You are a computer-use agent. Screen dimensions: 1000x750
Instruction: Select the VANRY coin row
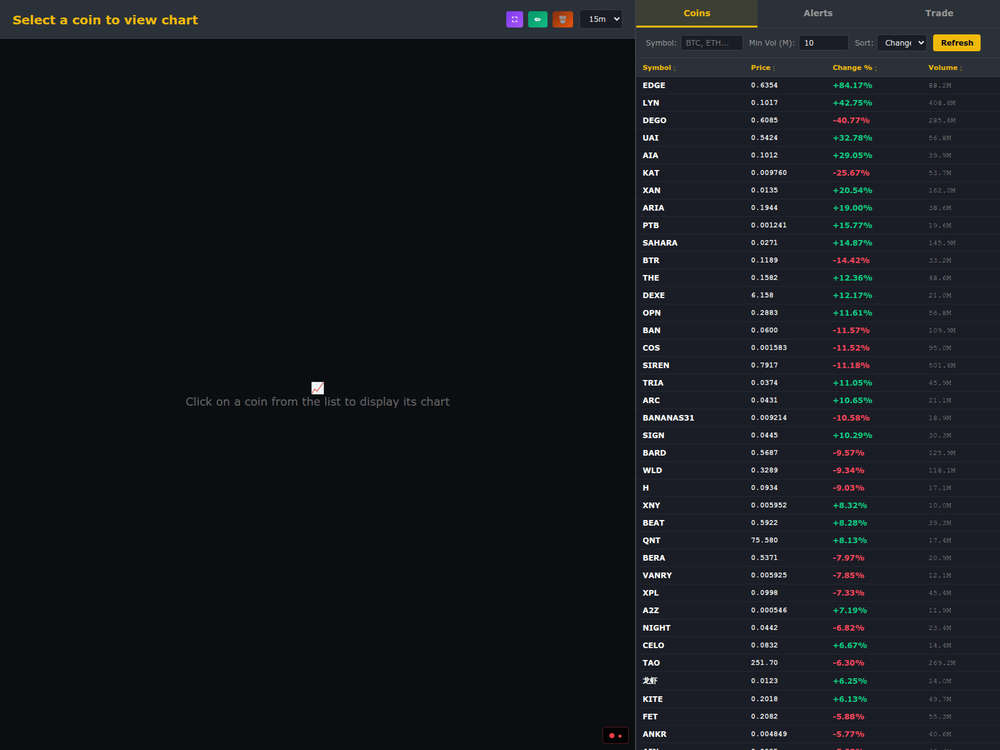pos(818,576)
